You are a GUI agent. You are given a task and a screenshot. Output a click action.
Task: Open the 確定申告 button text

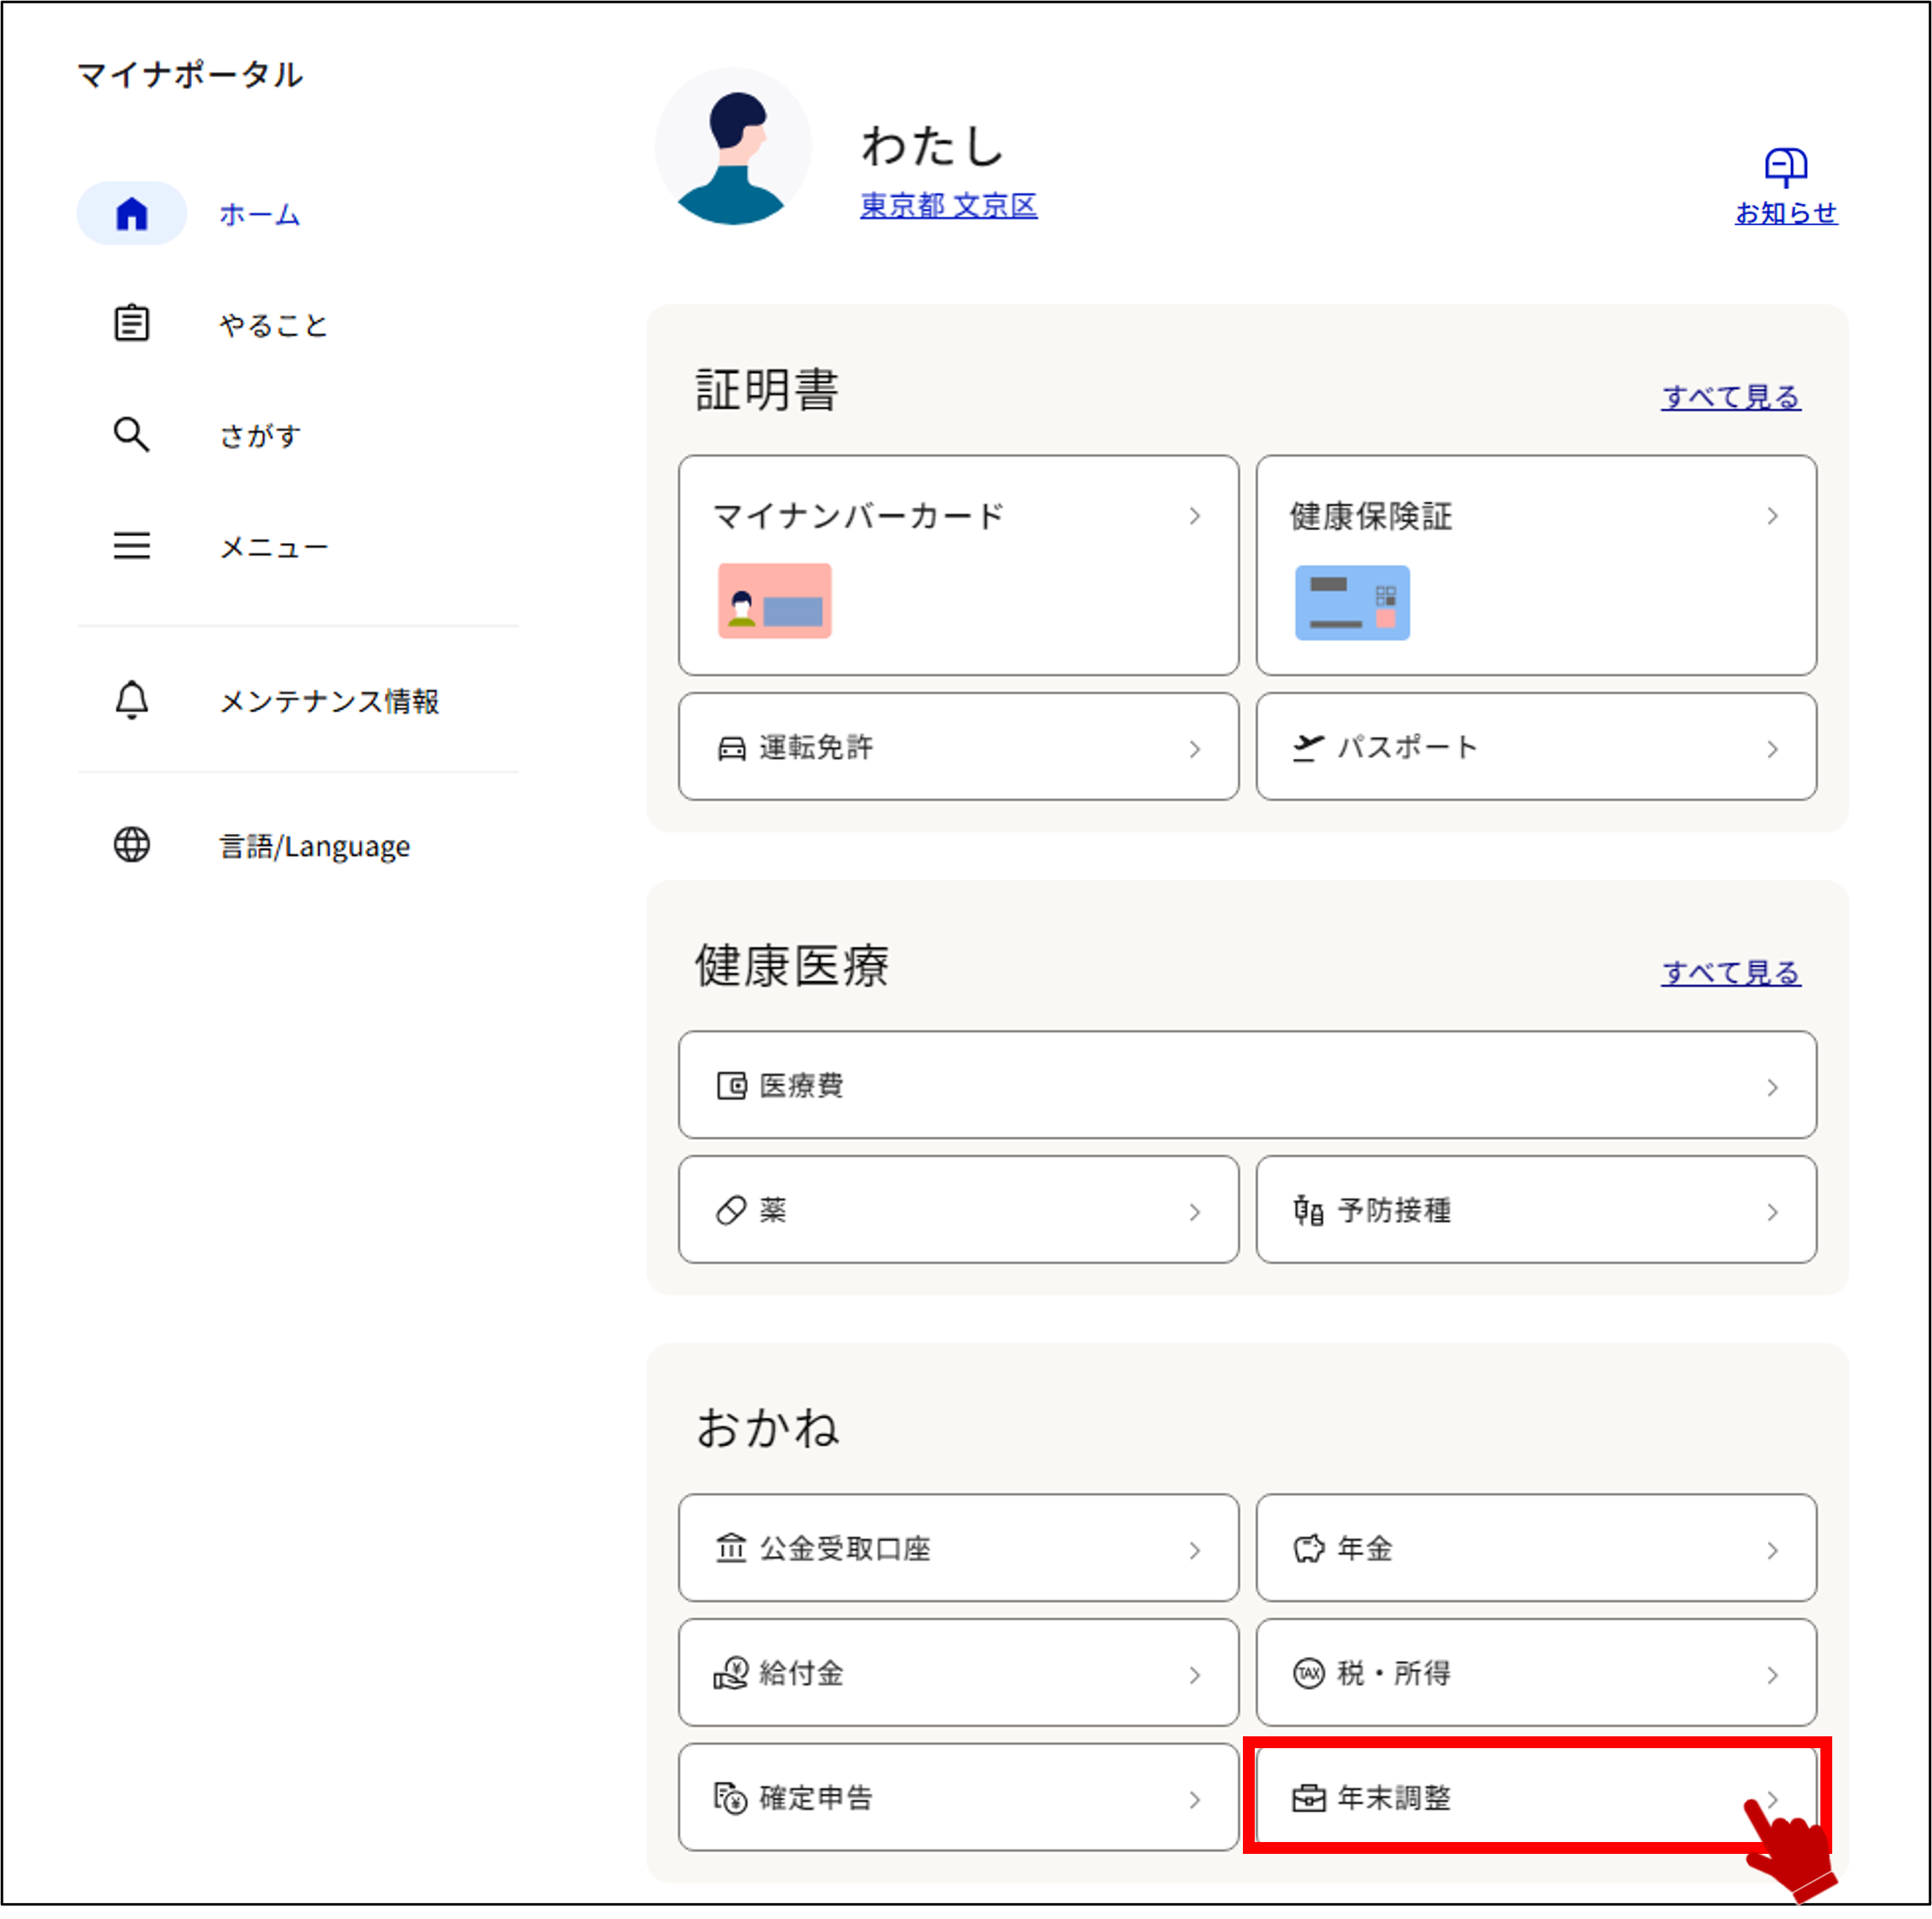816,1798
